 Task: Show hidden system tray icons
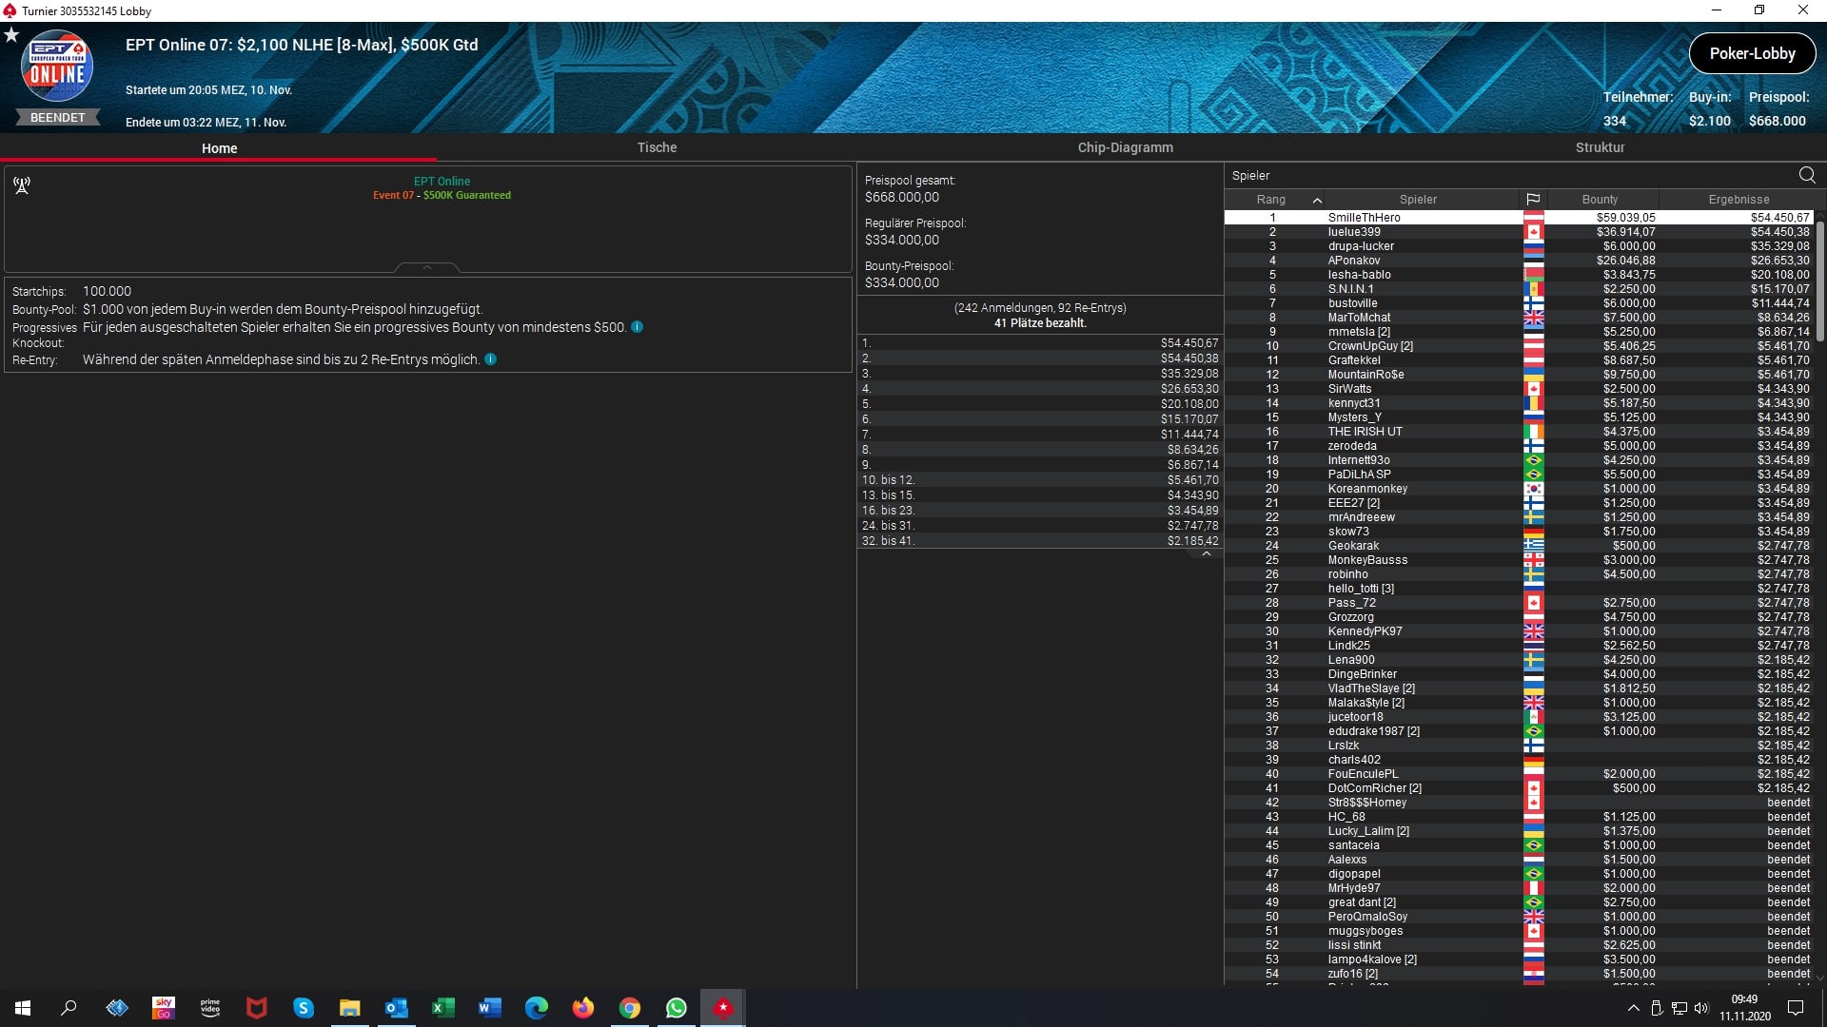[x=1634, y=1008]
